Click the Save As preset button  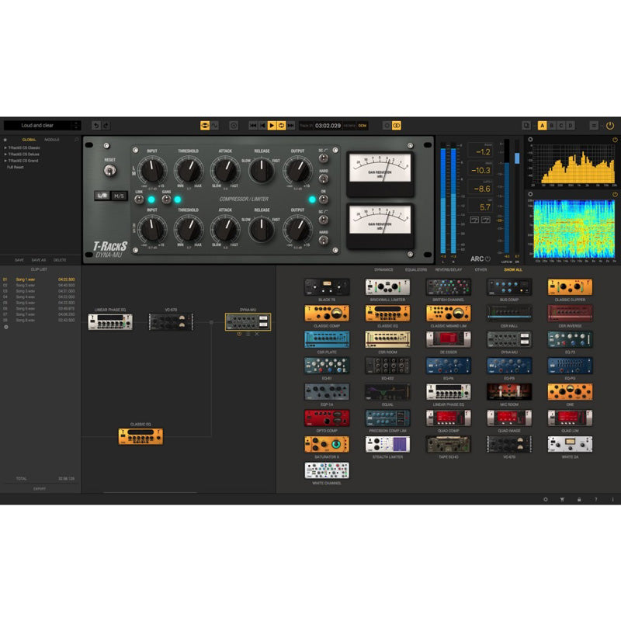tap(39, 260)
